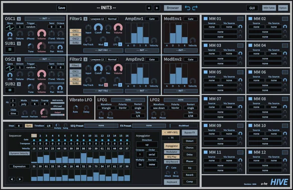Click Filter1 solo S button
This screenshot has height=190, width=293.
pyautogui.click(x=85, y=18)
